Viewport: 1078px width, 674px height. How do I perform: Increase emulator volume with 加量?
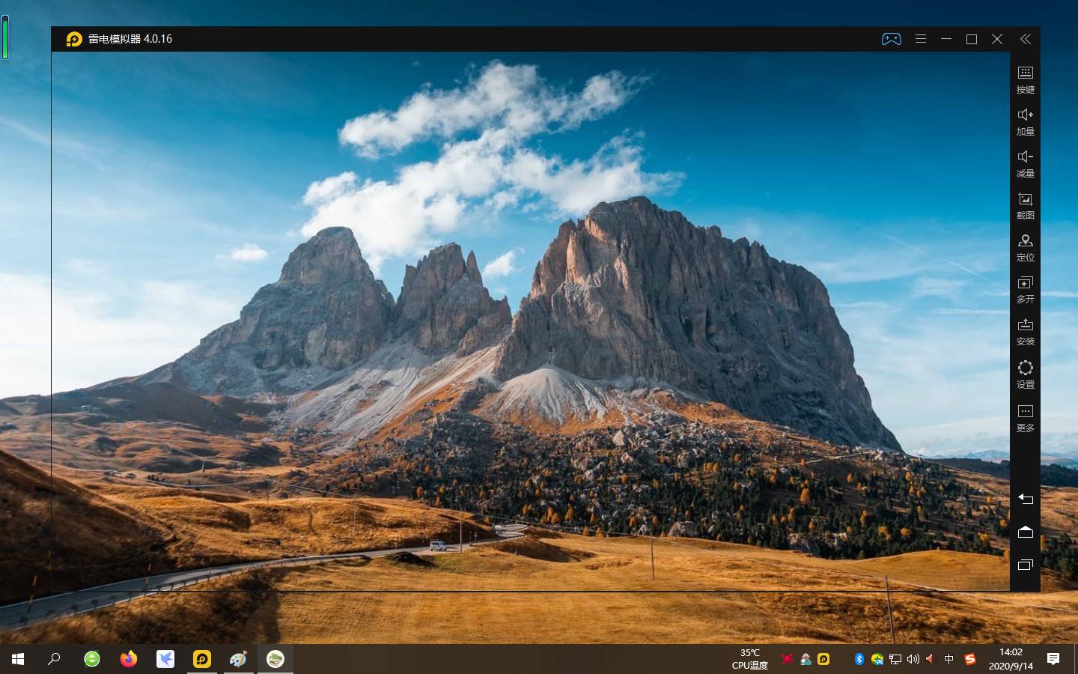[1026, 122]
